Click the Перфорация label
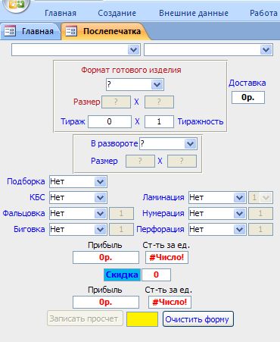The height and width of the screenshot is (342, 280). [x=160, y=230]
